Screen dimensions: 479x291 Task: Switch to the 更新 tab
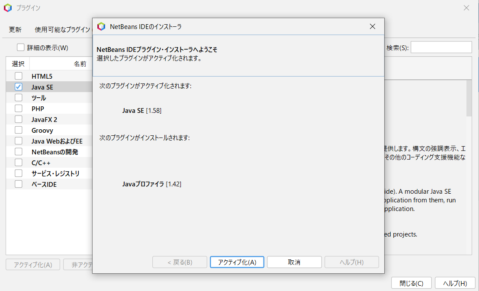15,29
